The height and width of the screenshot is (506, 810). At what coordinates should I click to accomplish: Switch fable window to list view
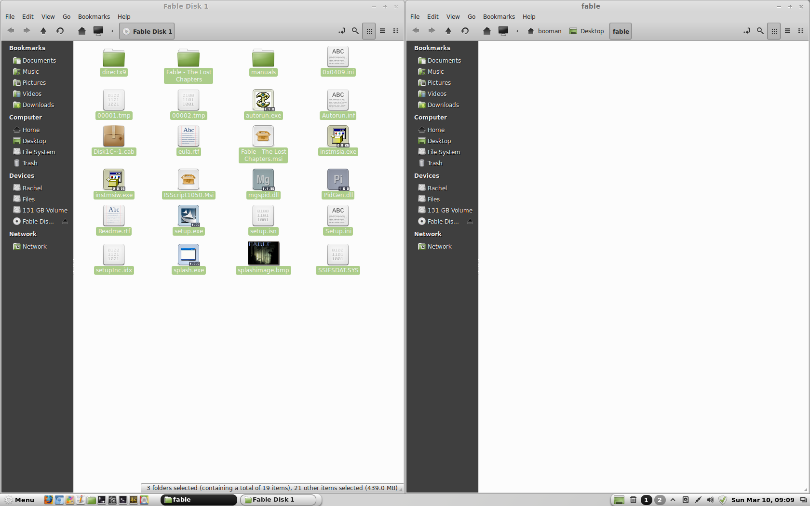tap(787, 31)
